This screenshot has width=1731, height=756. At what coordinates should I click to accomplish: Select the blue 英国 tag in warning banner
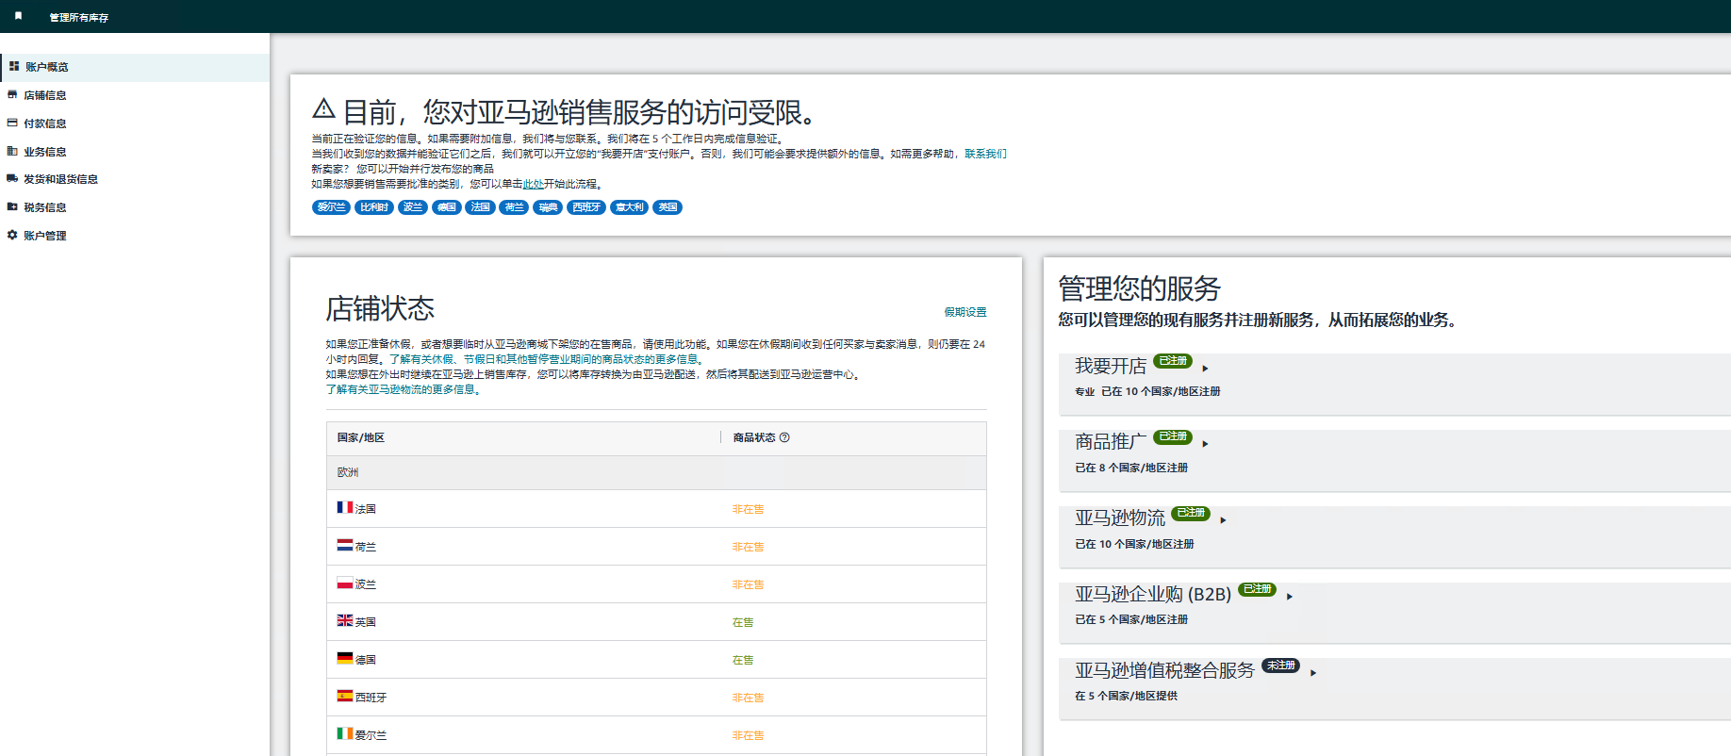(x=668, y=207)
